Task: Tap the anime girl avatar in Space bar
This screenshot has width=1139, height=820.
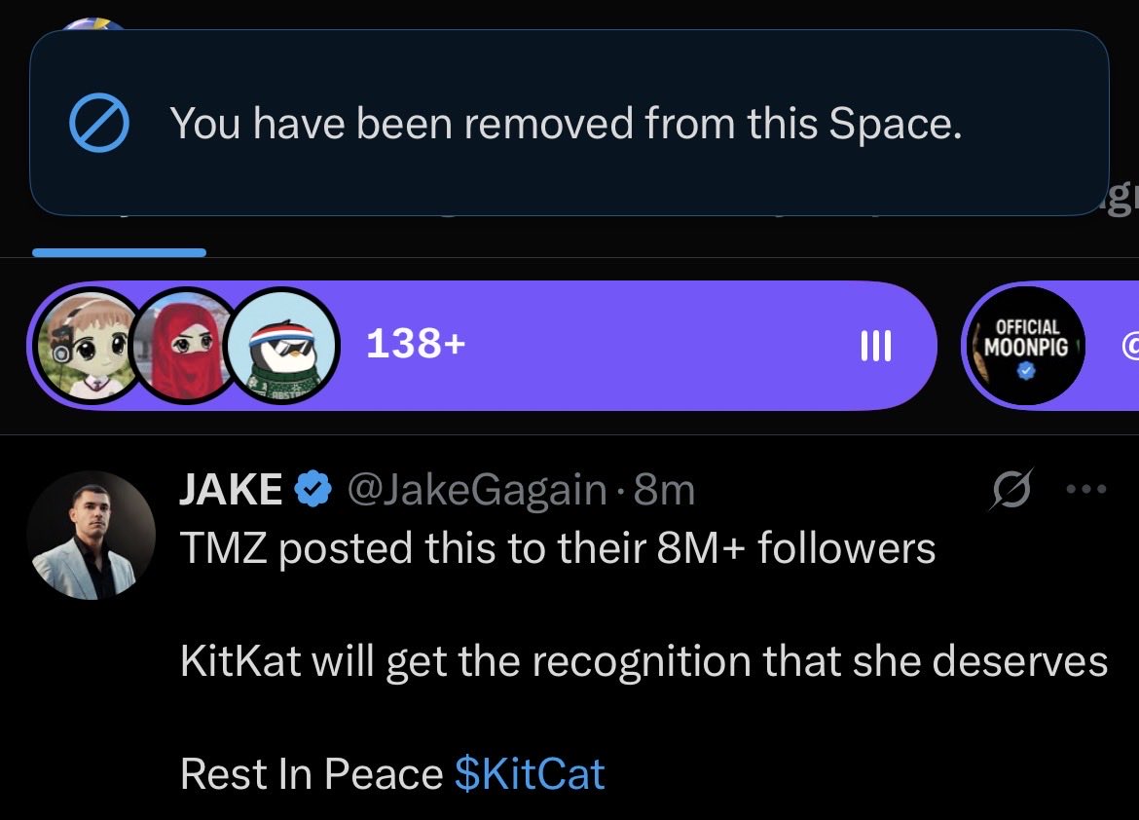Action: 90,348
